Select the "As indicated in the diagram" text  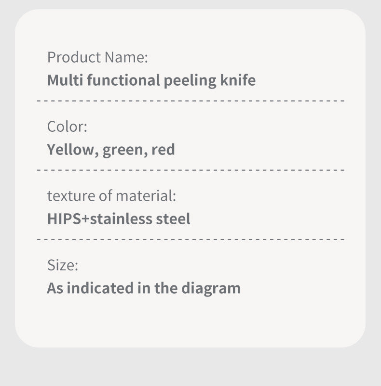click(x=144, y=288)
